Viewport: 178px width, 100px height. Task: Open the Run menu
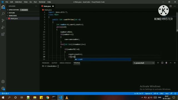pyautogui.click(x=35, y=2)
